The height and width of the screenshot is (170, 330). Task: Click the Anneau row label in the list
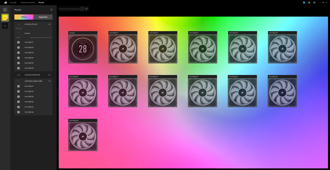pos(27,33)
